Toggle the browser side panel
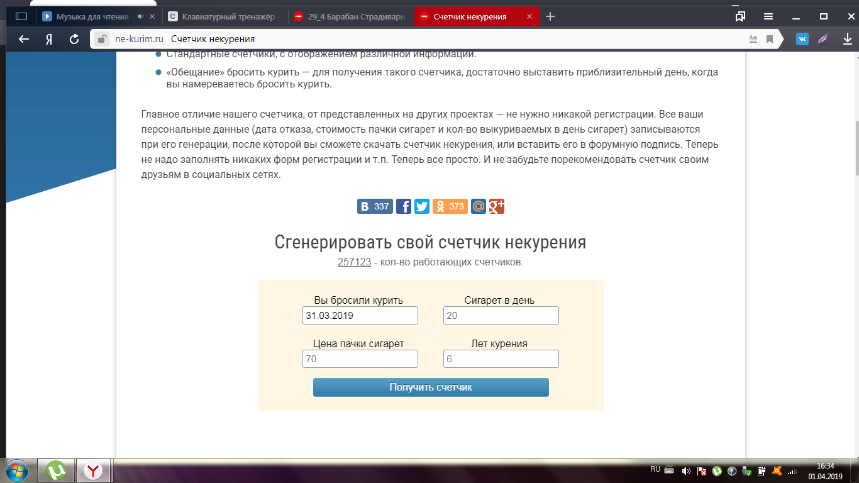The width and height of the screenshot is (859, 483). click(x=21, y=17)
